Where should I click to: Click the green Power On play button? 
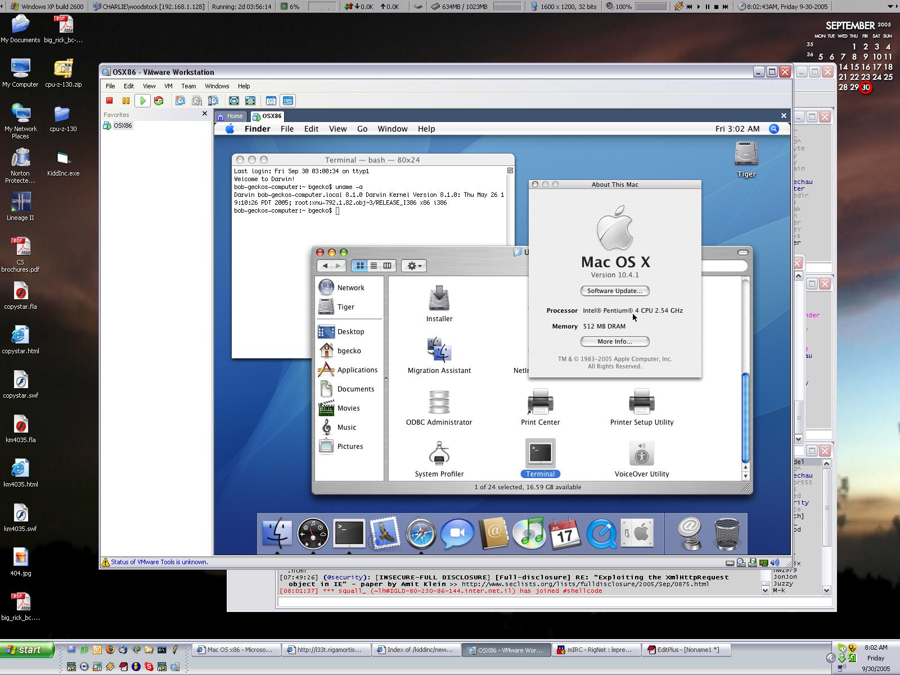143,101
